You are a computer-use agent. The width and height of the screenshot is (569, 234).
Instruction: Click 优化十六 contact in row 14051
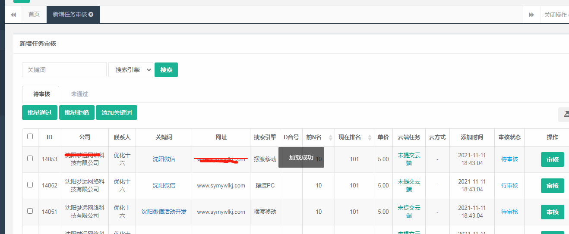(122, 212)
